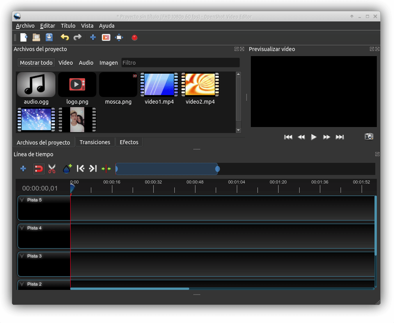The width and height of the screenshot is (394, 323).
Task: Take a snapshot with the camera icon
Action: (x=369, y=136)
